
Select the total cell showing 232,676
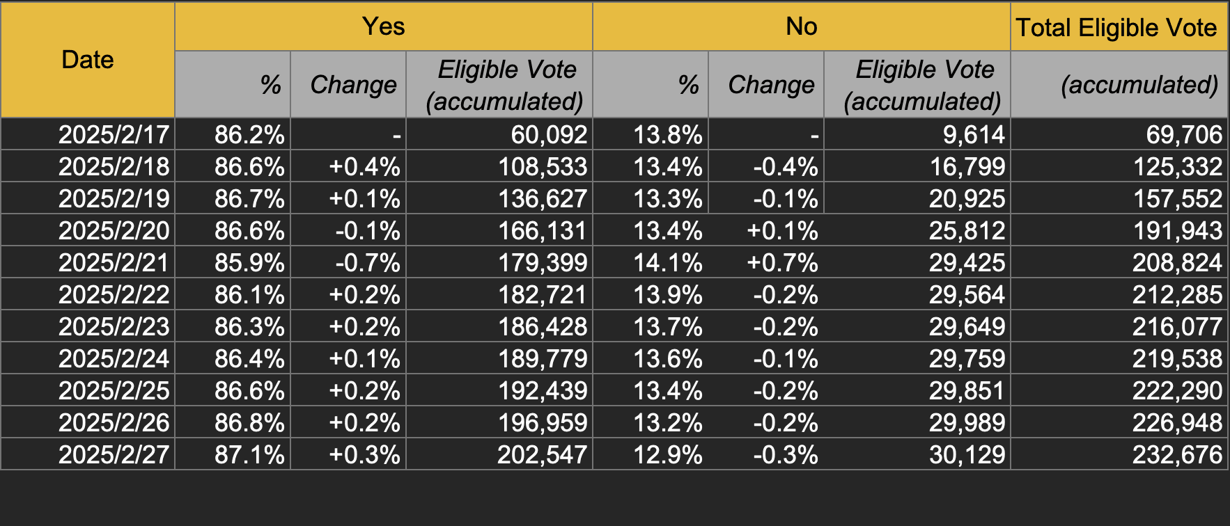pos(1177,454)
